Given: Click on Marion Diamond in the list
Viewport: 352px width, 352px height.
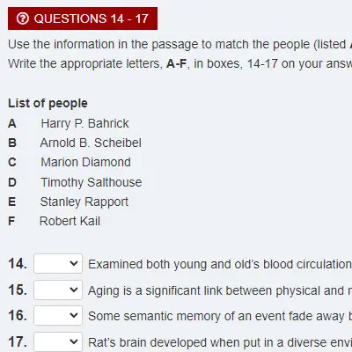Looking at the screenshot, I should click(x=85, y=162).
